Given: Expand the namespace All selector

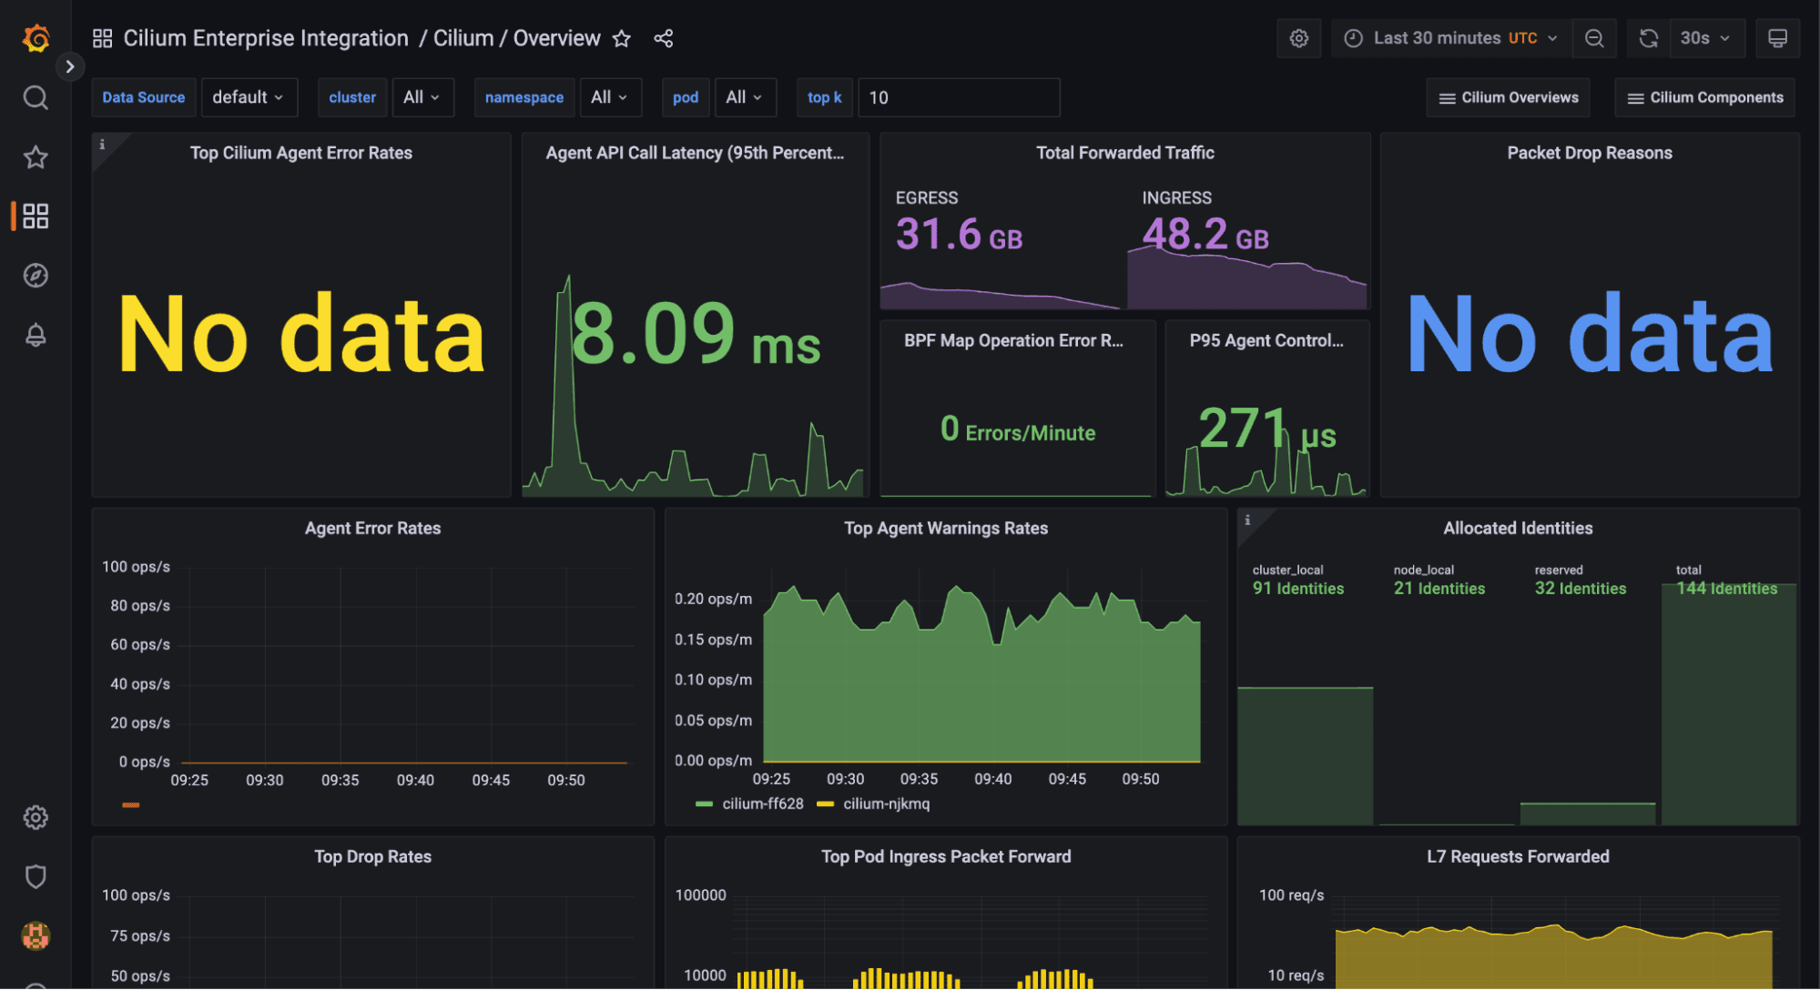Looking at the screenshot, I should pyautogui.click(x=610, y=97).
